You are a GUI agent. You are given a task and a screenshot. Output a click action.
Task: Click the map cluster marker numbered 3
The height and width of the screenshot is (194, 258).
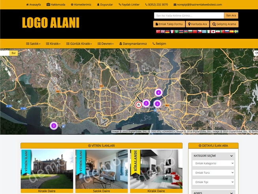pos(157,104)
